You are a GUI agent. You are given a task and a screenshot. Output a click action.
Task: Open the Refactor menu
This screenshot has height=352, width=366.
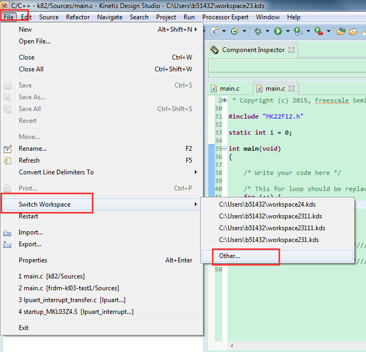[x=78, y=17]
